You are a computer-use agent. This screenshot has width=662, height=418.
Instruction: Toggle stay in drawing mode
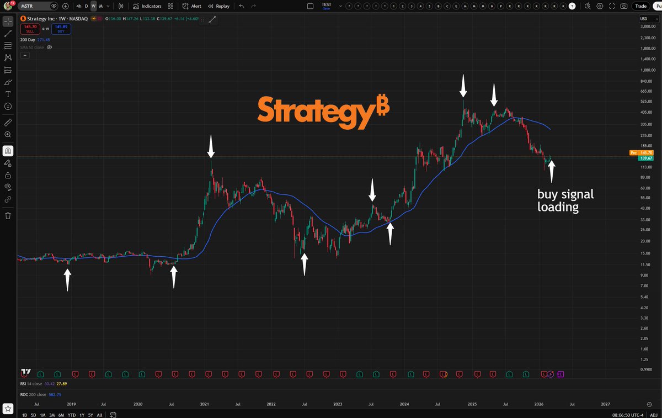click(8, 163)
